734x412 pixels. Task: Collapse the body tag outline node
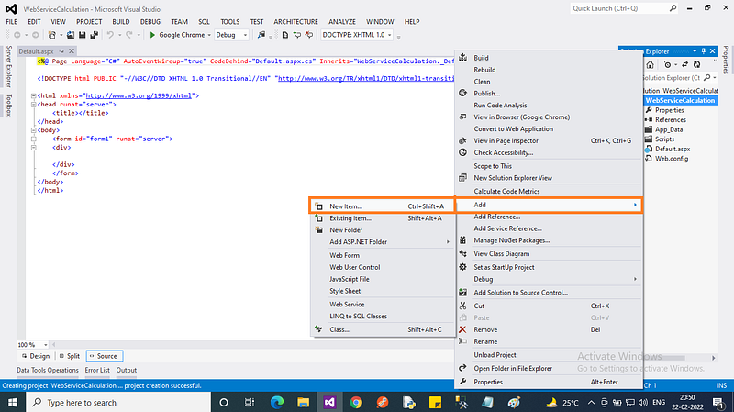(x=33, y=130)
